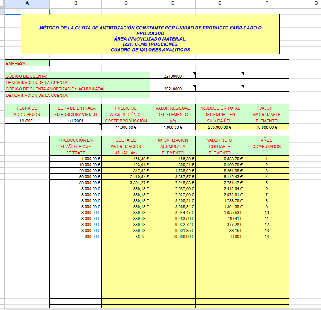
Task: Select the last production cell 900,00 €
Action: (76, 236)
